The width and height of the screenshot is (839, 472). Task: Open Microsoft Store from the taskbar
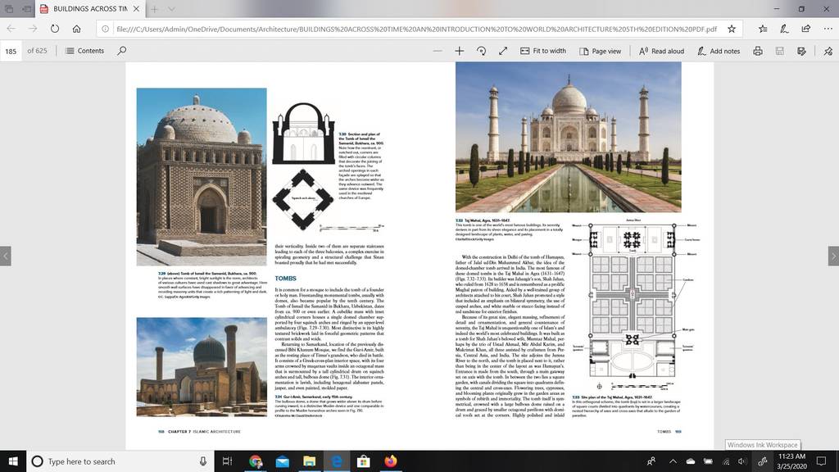363,461
